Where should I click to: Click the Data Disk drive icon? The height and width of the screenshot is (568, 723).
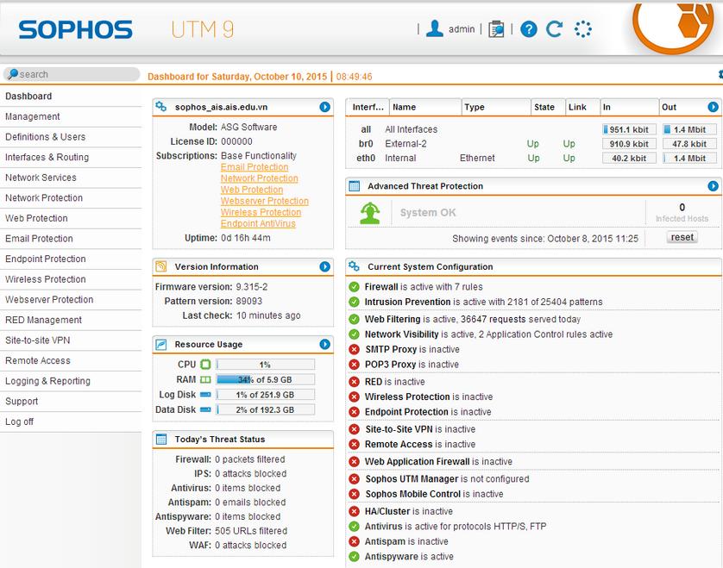coord(205,409)
